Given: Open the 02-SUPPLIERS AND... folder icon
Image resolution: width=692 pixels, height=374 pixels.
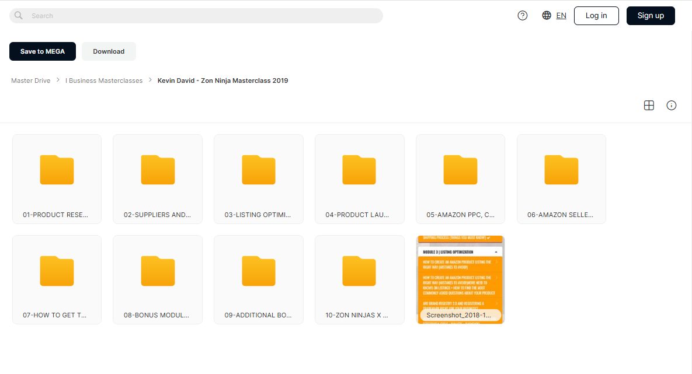Looking at the screenshot, I should (x=158, y=170).
